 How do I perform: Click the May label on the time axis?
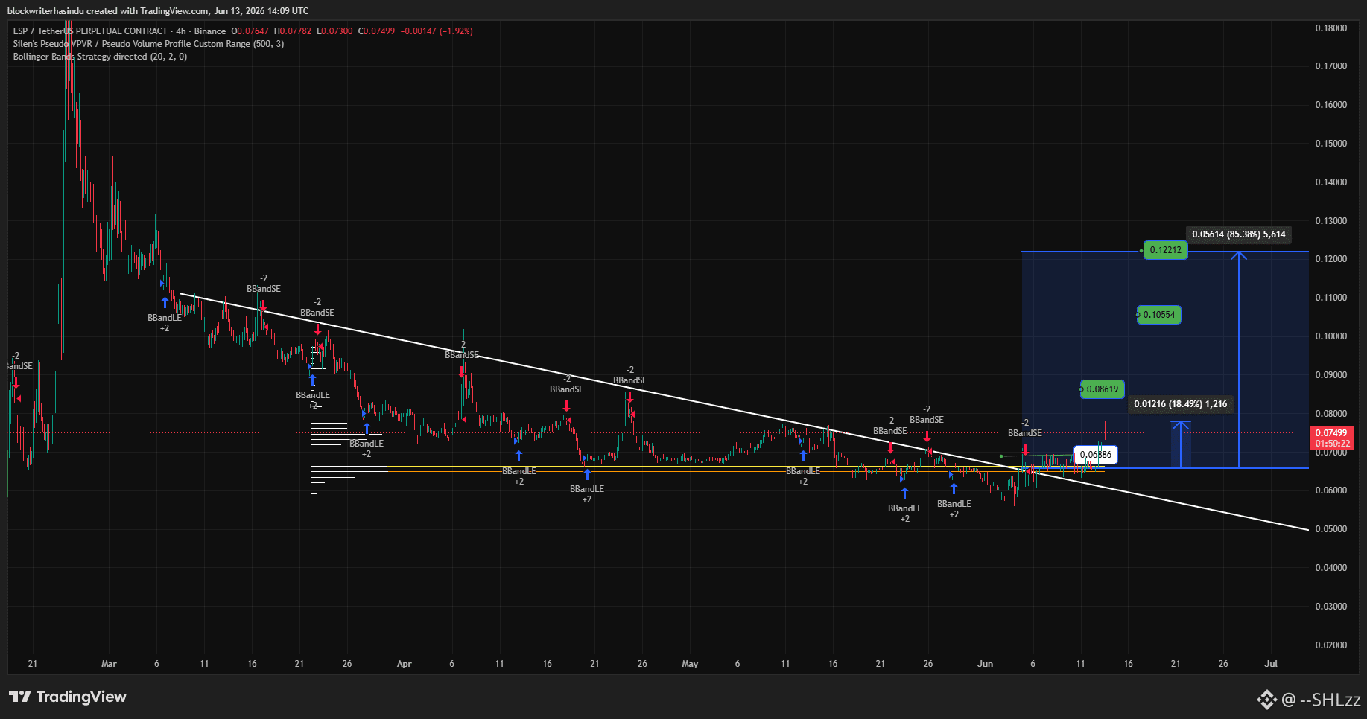tap(690, 664)
